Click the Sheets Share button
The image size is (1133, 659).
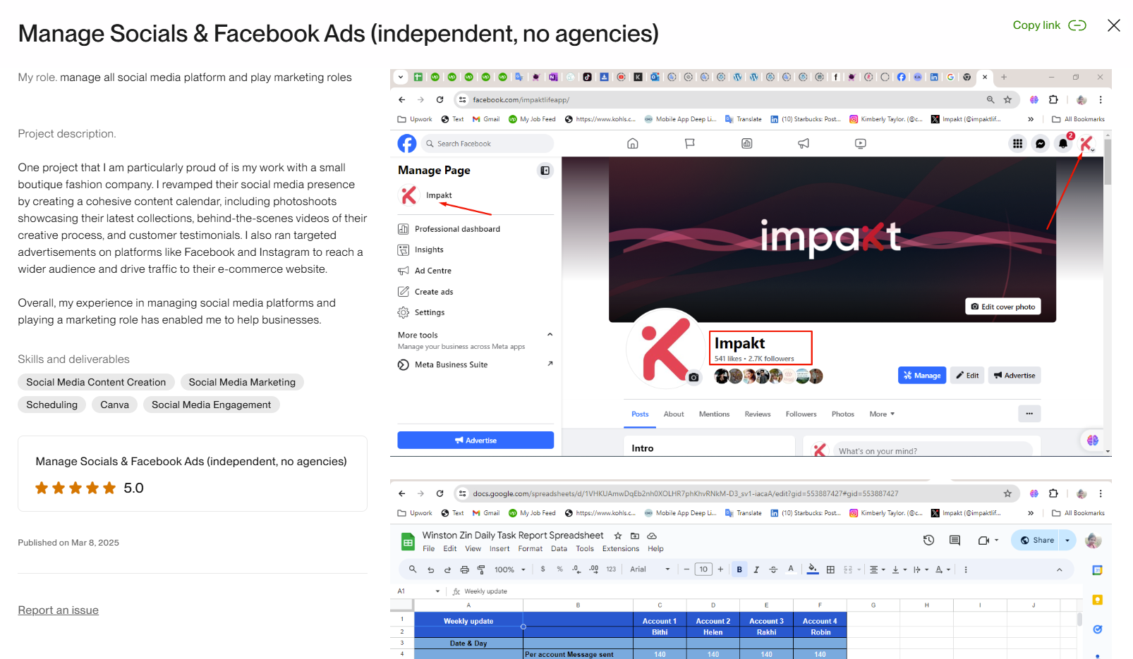(x=1037, y=541)
